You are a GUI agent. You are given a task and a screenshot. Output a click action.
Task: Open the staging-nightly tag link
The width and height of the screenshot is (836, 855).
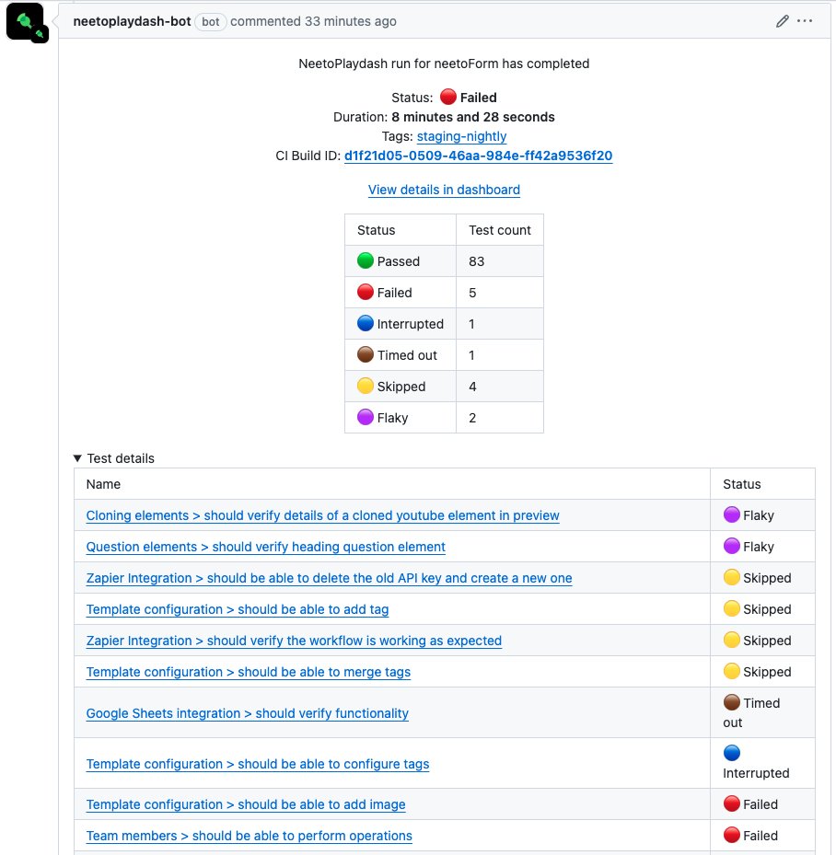click(461, 136)
